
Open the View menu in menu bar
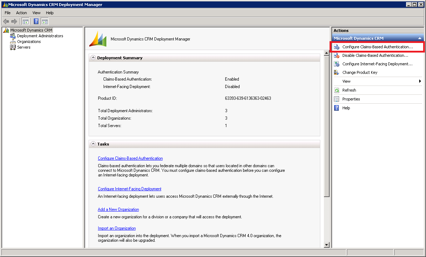click(36, 13)
